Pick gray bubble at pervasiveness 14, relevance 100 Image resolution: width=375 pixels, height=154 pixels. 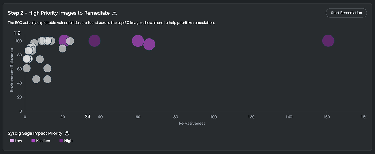click(x=52, y=41)
